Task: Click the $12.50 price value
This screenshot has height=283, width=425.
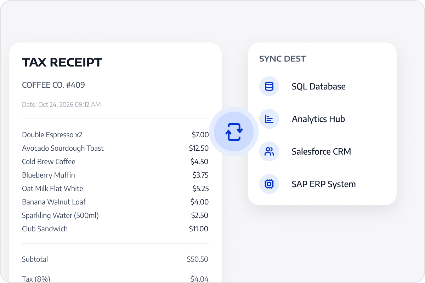Action: (x=199, y=148)
